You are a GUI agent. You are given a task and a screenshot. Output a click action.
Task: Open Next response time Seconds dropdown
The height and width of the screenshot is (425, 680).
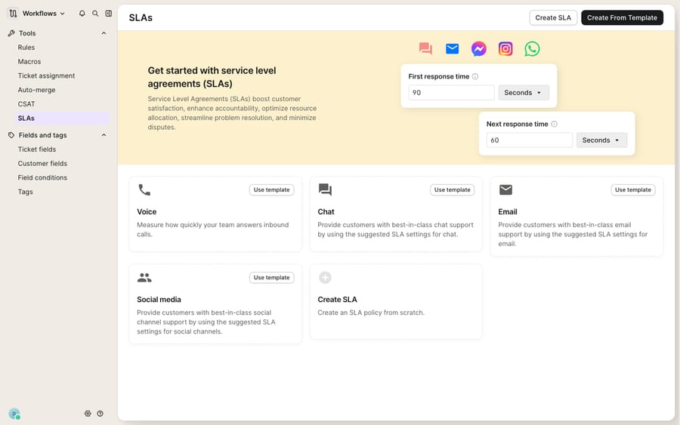coord(601,140)
